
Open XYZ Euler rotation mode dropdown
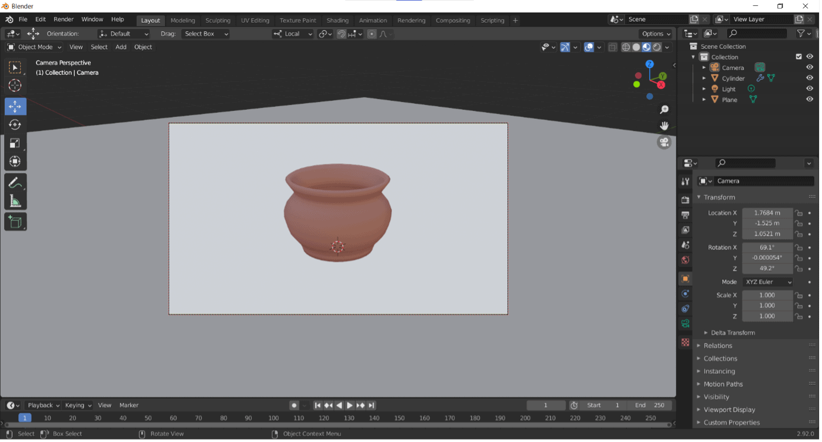(768, 282)
